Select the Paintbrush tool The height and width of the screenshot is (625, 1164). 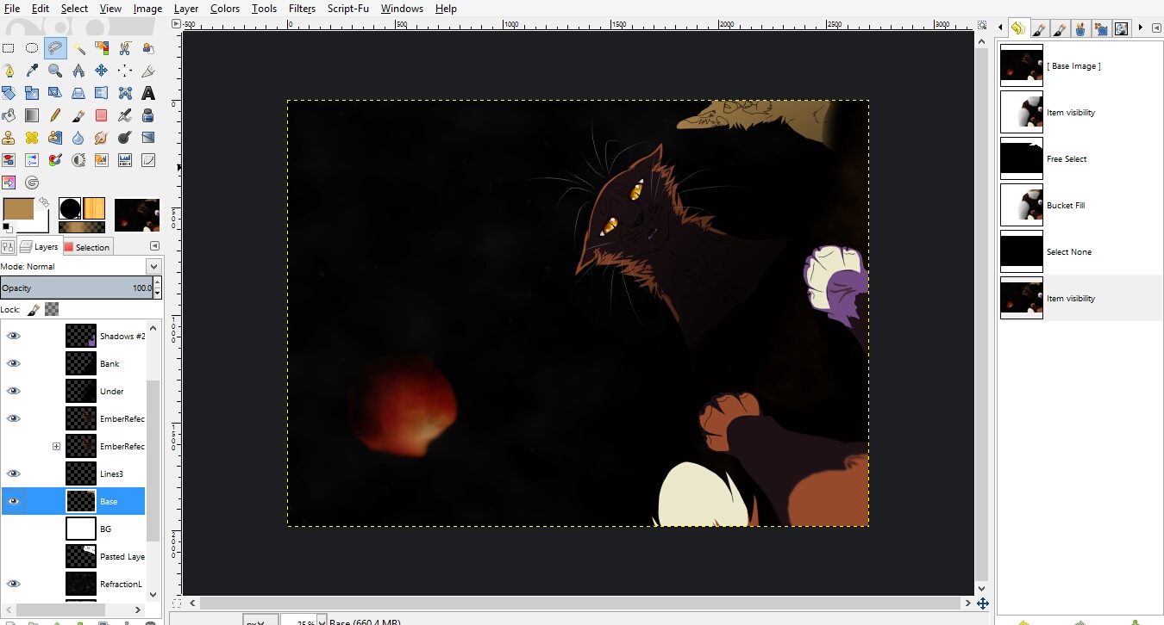pyautogui.click(x=78, y=115)
